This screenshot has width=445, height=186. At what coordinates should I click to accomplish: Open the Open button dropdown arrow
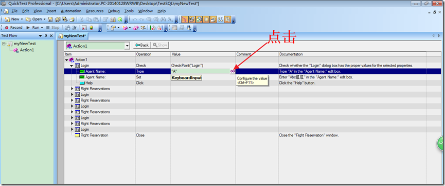[x=45, y=19]
